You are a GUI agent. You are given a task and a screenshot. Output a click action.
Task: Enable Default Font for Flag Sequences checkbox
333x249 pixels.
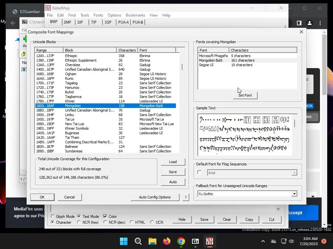point(199,172)
